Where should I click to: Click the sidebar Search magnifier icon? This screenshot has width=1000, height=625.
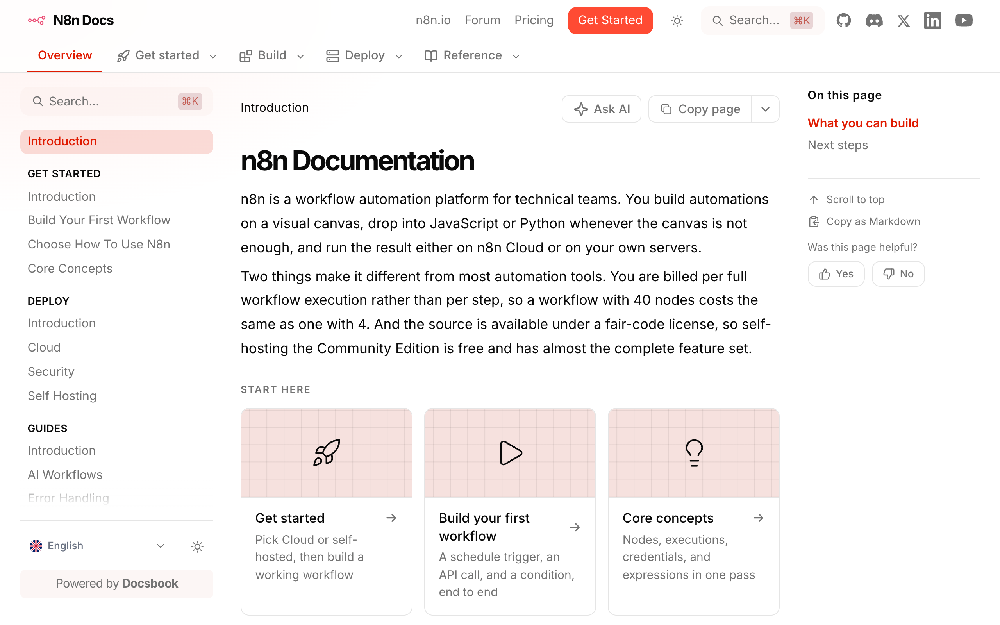[x=37, y=101]
